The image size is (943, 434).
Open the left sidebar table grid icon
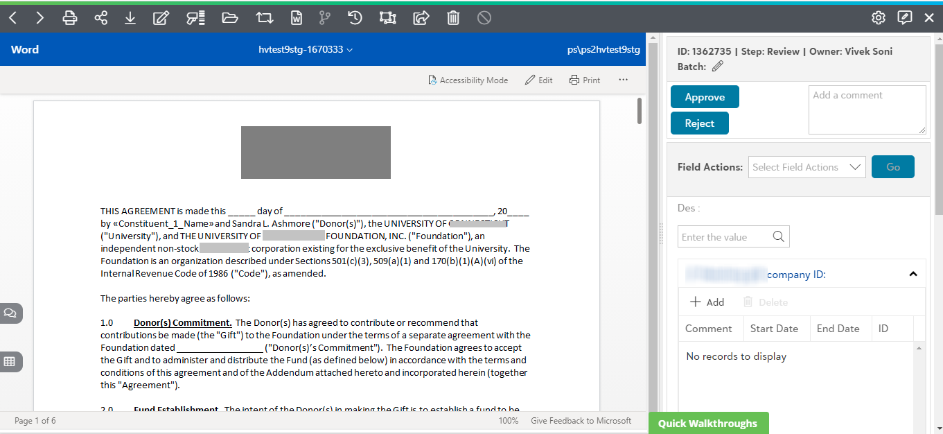(x=10, y=361)
